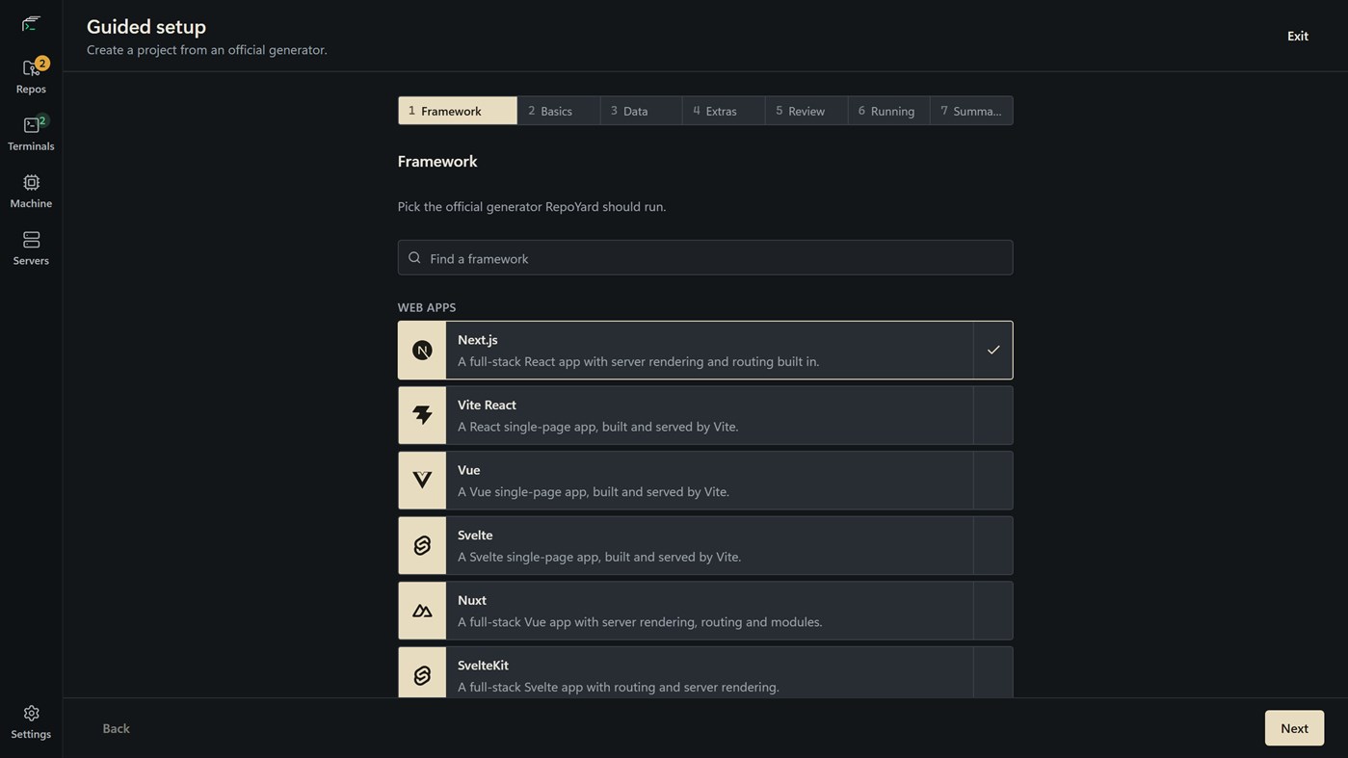This screenshot has height=758, width=1348.
Task: Go to step 2 Basics tab
Action: 559,111
